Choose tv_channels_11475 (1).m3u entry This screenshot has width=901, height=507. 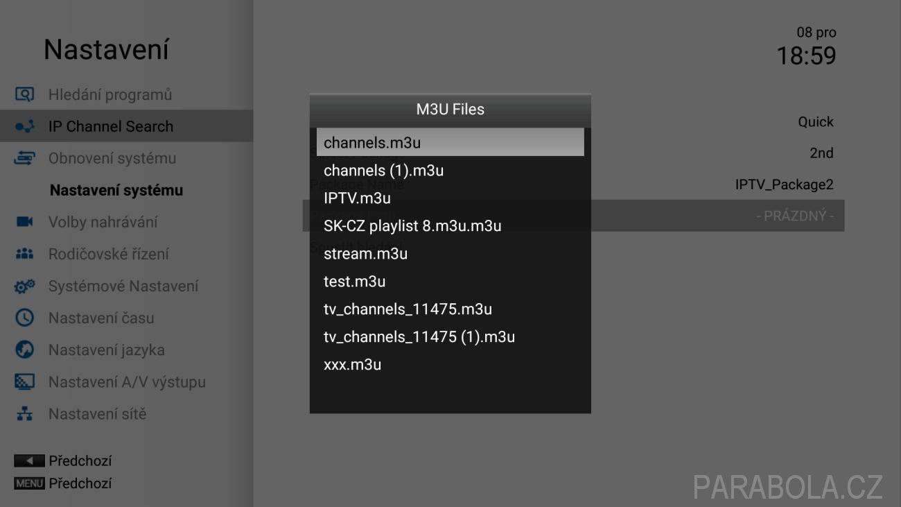pyautogui.click(x=450, y=337)
